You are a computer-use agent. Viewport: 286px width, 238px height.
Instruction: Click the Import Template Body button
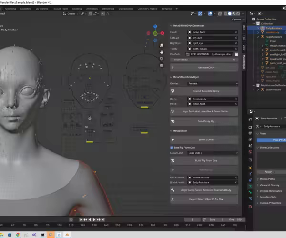pos(205,90)
